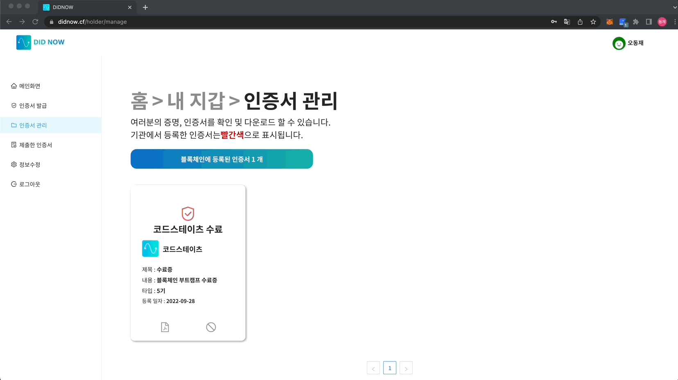Screen dimensions: 678x380
Task: Download certificate PDF icon on card
Action: click(165, 327)
